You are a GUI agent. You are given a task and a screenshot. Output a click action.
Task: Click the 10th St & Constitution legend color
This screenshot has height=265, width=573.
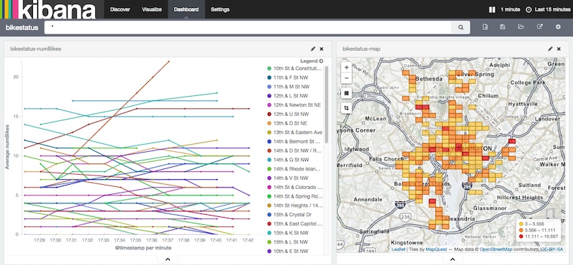coord(269,68)
